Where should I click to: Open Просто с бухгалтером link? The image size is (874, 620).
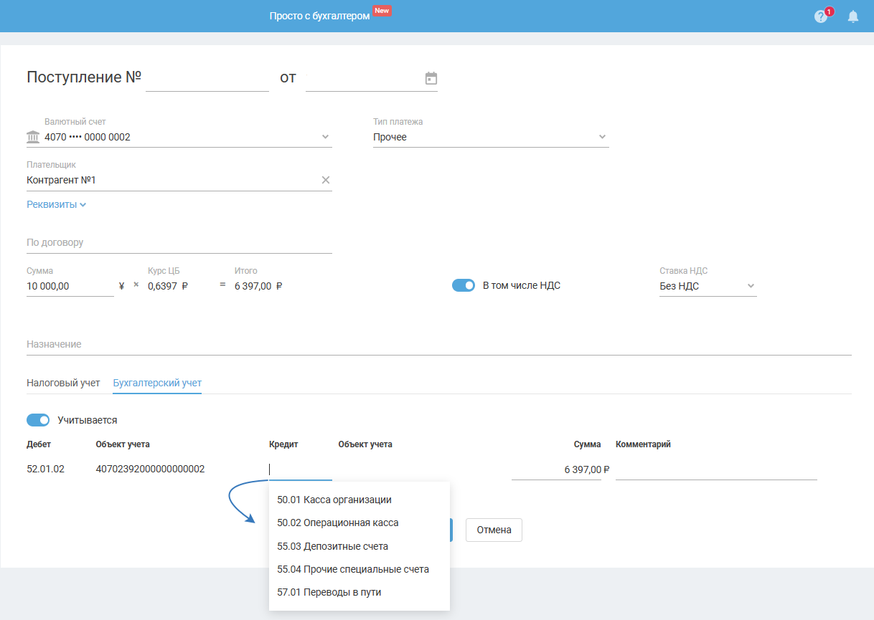click(320, 16)
